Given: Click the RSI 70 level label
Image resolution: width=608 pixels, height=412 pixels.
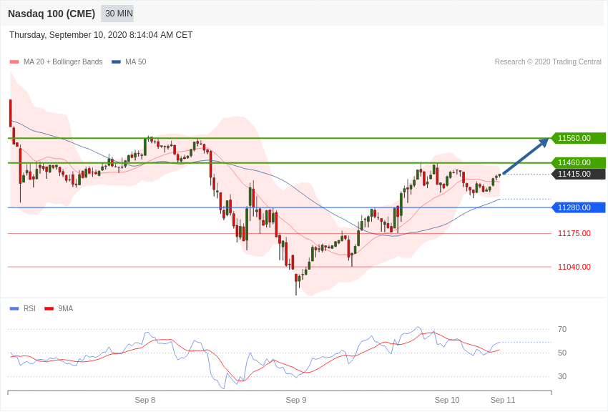Looking at the screenshot, I should click(562, 329).
